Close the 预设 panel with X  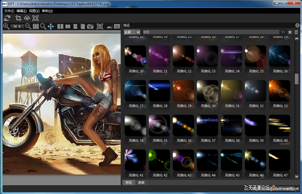point(297,25)
